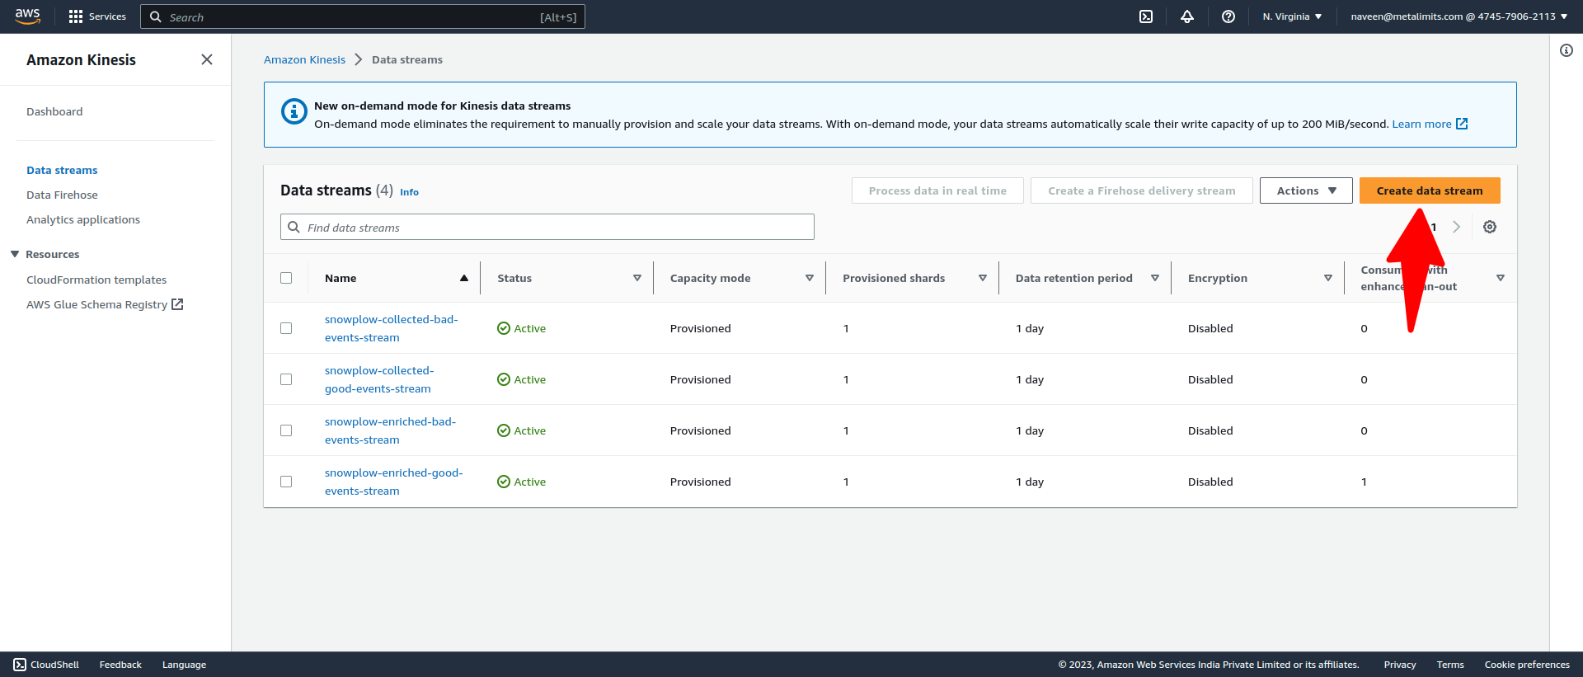This screenshot has height=677, width=1583.
Task: Open the help question mark menu
Action: coord(1228,16)
